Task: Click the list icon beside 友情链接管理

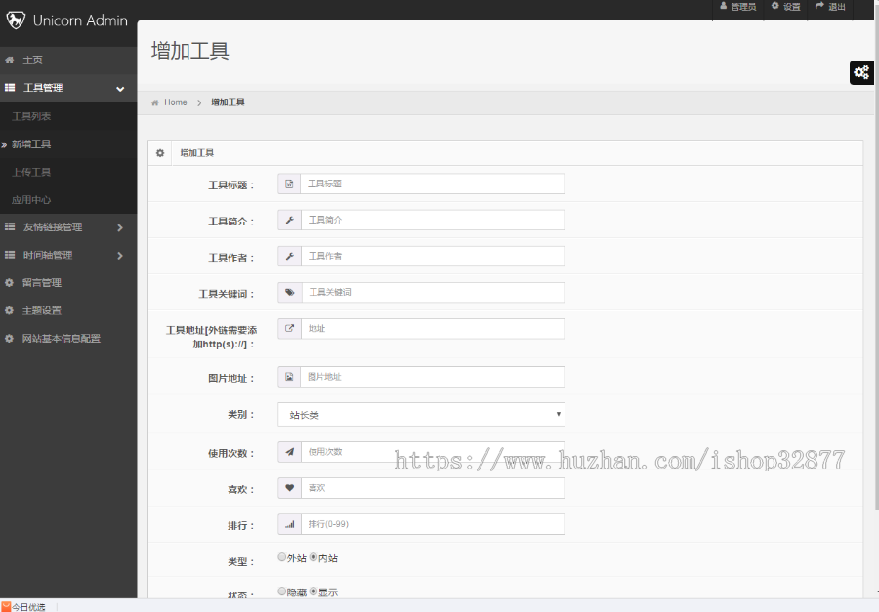Action: pos(10,227)
